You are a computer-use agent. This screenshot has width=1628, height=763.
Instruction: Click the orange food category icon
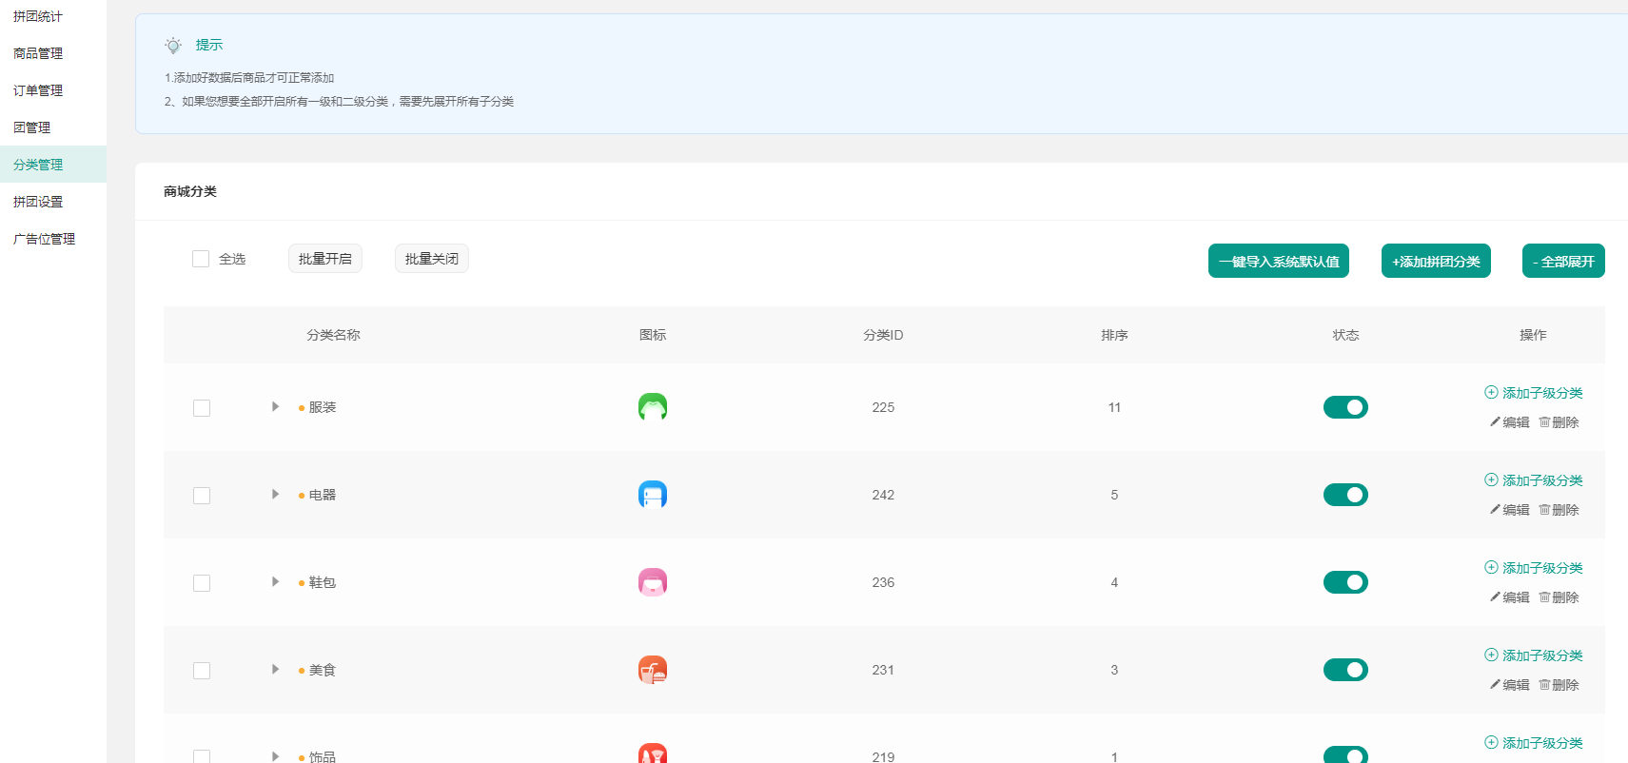[x=652, y=670]
